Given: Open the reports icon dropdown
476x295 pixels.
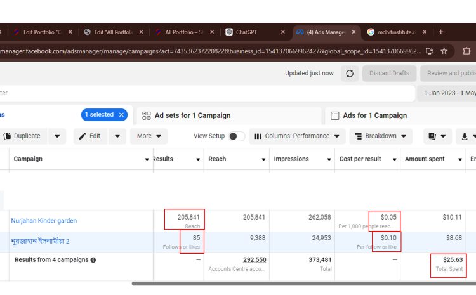Looking at the screenshot, I should tap(438, 136).
